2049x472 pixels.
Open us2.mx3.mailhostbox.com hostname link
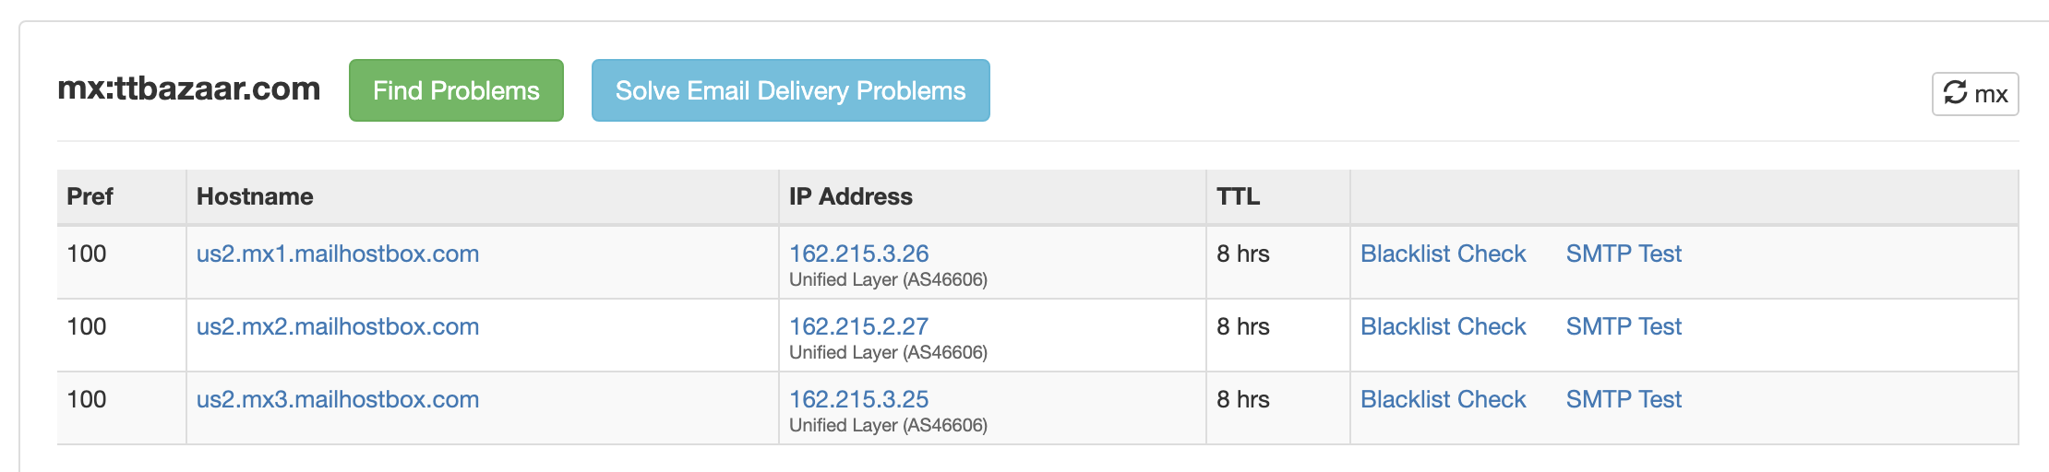point(338,399)
